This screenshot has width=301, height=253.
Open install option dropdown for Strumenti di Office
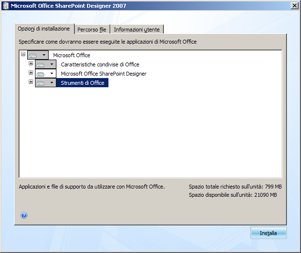[x=46, y=83]
